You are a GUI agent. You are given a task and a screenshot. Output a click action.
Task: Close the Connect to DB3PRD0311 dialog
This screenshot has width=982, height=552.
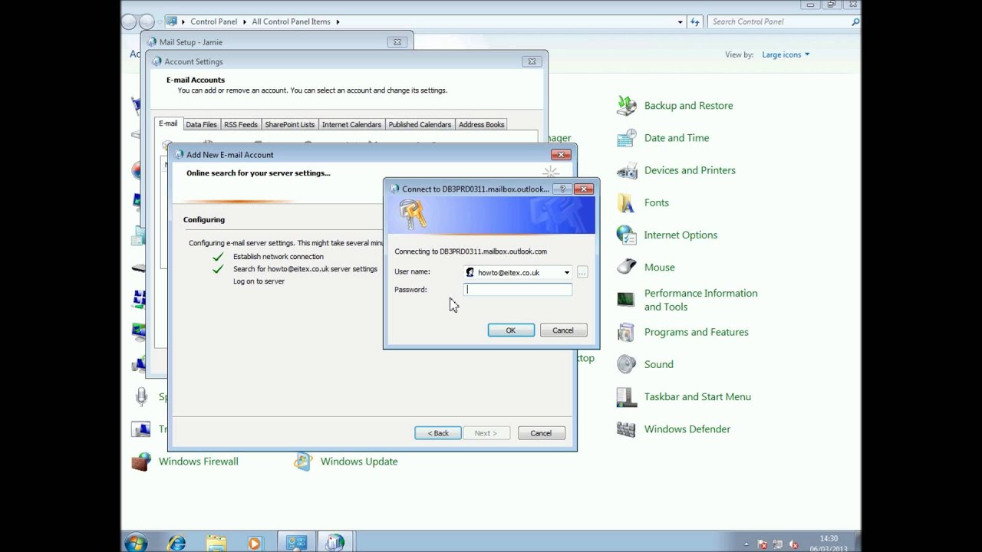584,189
